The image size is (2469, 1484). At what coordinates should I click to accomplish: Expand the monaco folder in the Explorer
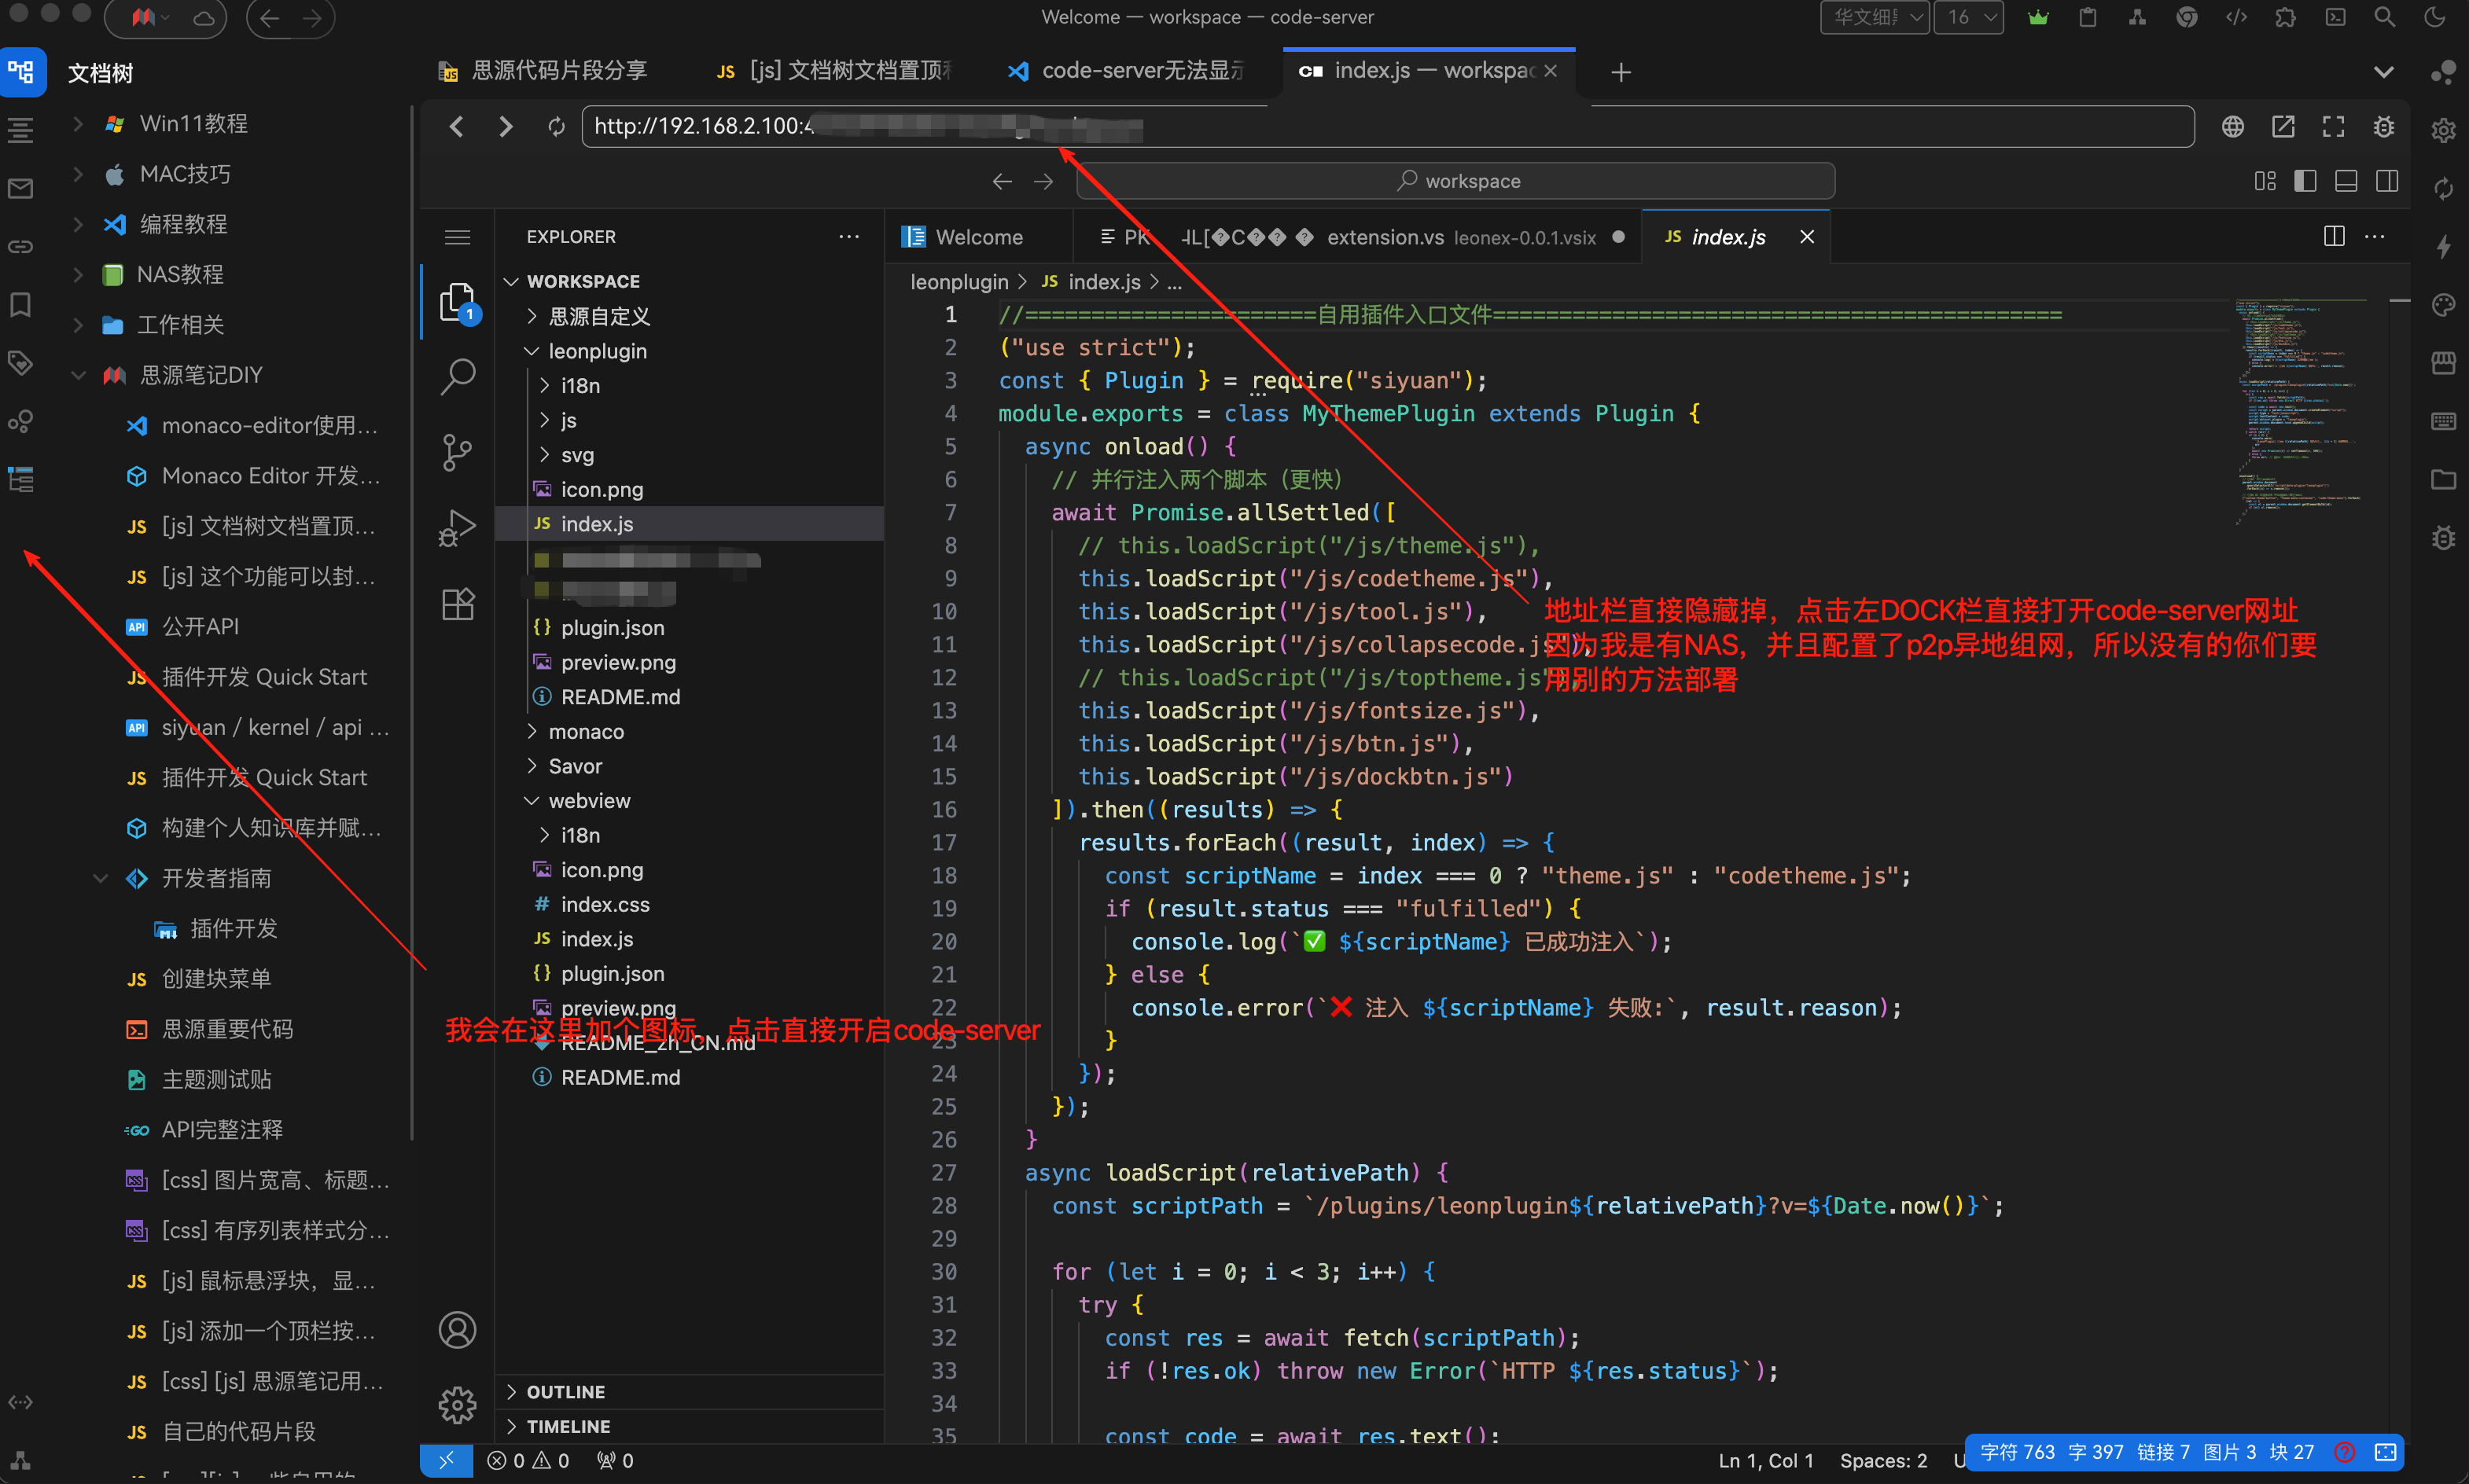pos(587,731)
